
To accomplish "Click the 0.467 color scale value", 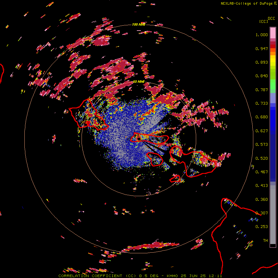I will click(262, 172).
